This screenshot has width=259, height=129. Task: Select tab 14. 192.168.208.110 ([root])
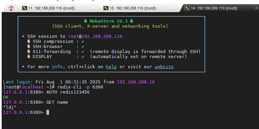click(220, 8)
